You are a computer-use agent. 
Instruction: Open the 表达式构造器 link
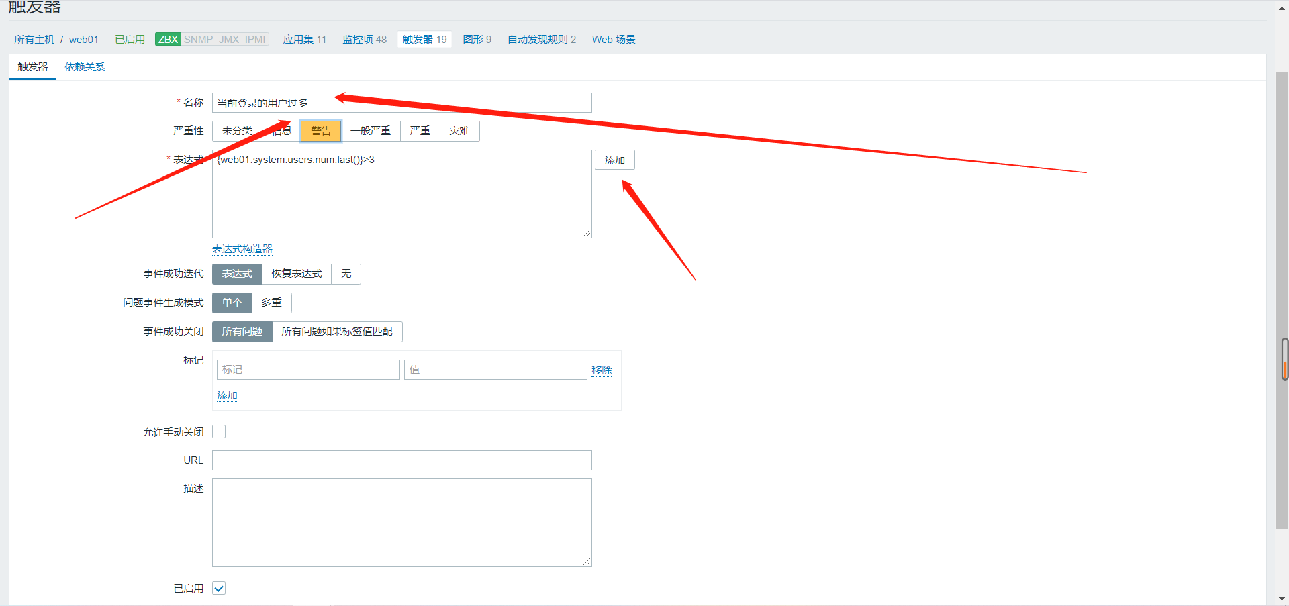click(x=242, y=249)
